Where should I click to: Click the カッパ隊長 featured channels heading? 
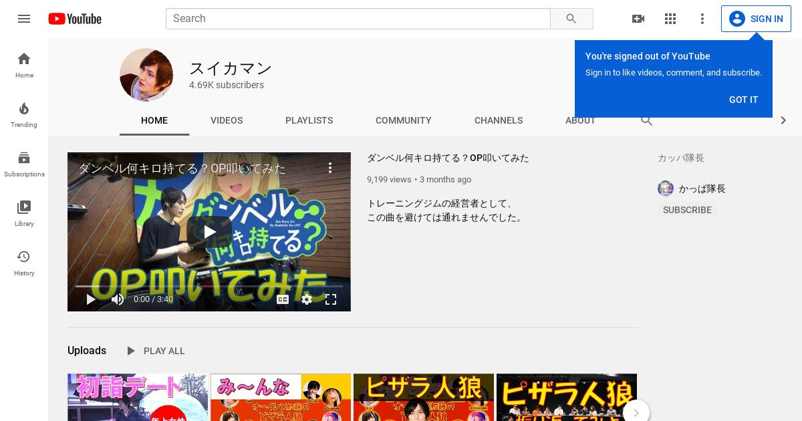click(681, 158)
